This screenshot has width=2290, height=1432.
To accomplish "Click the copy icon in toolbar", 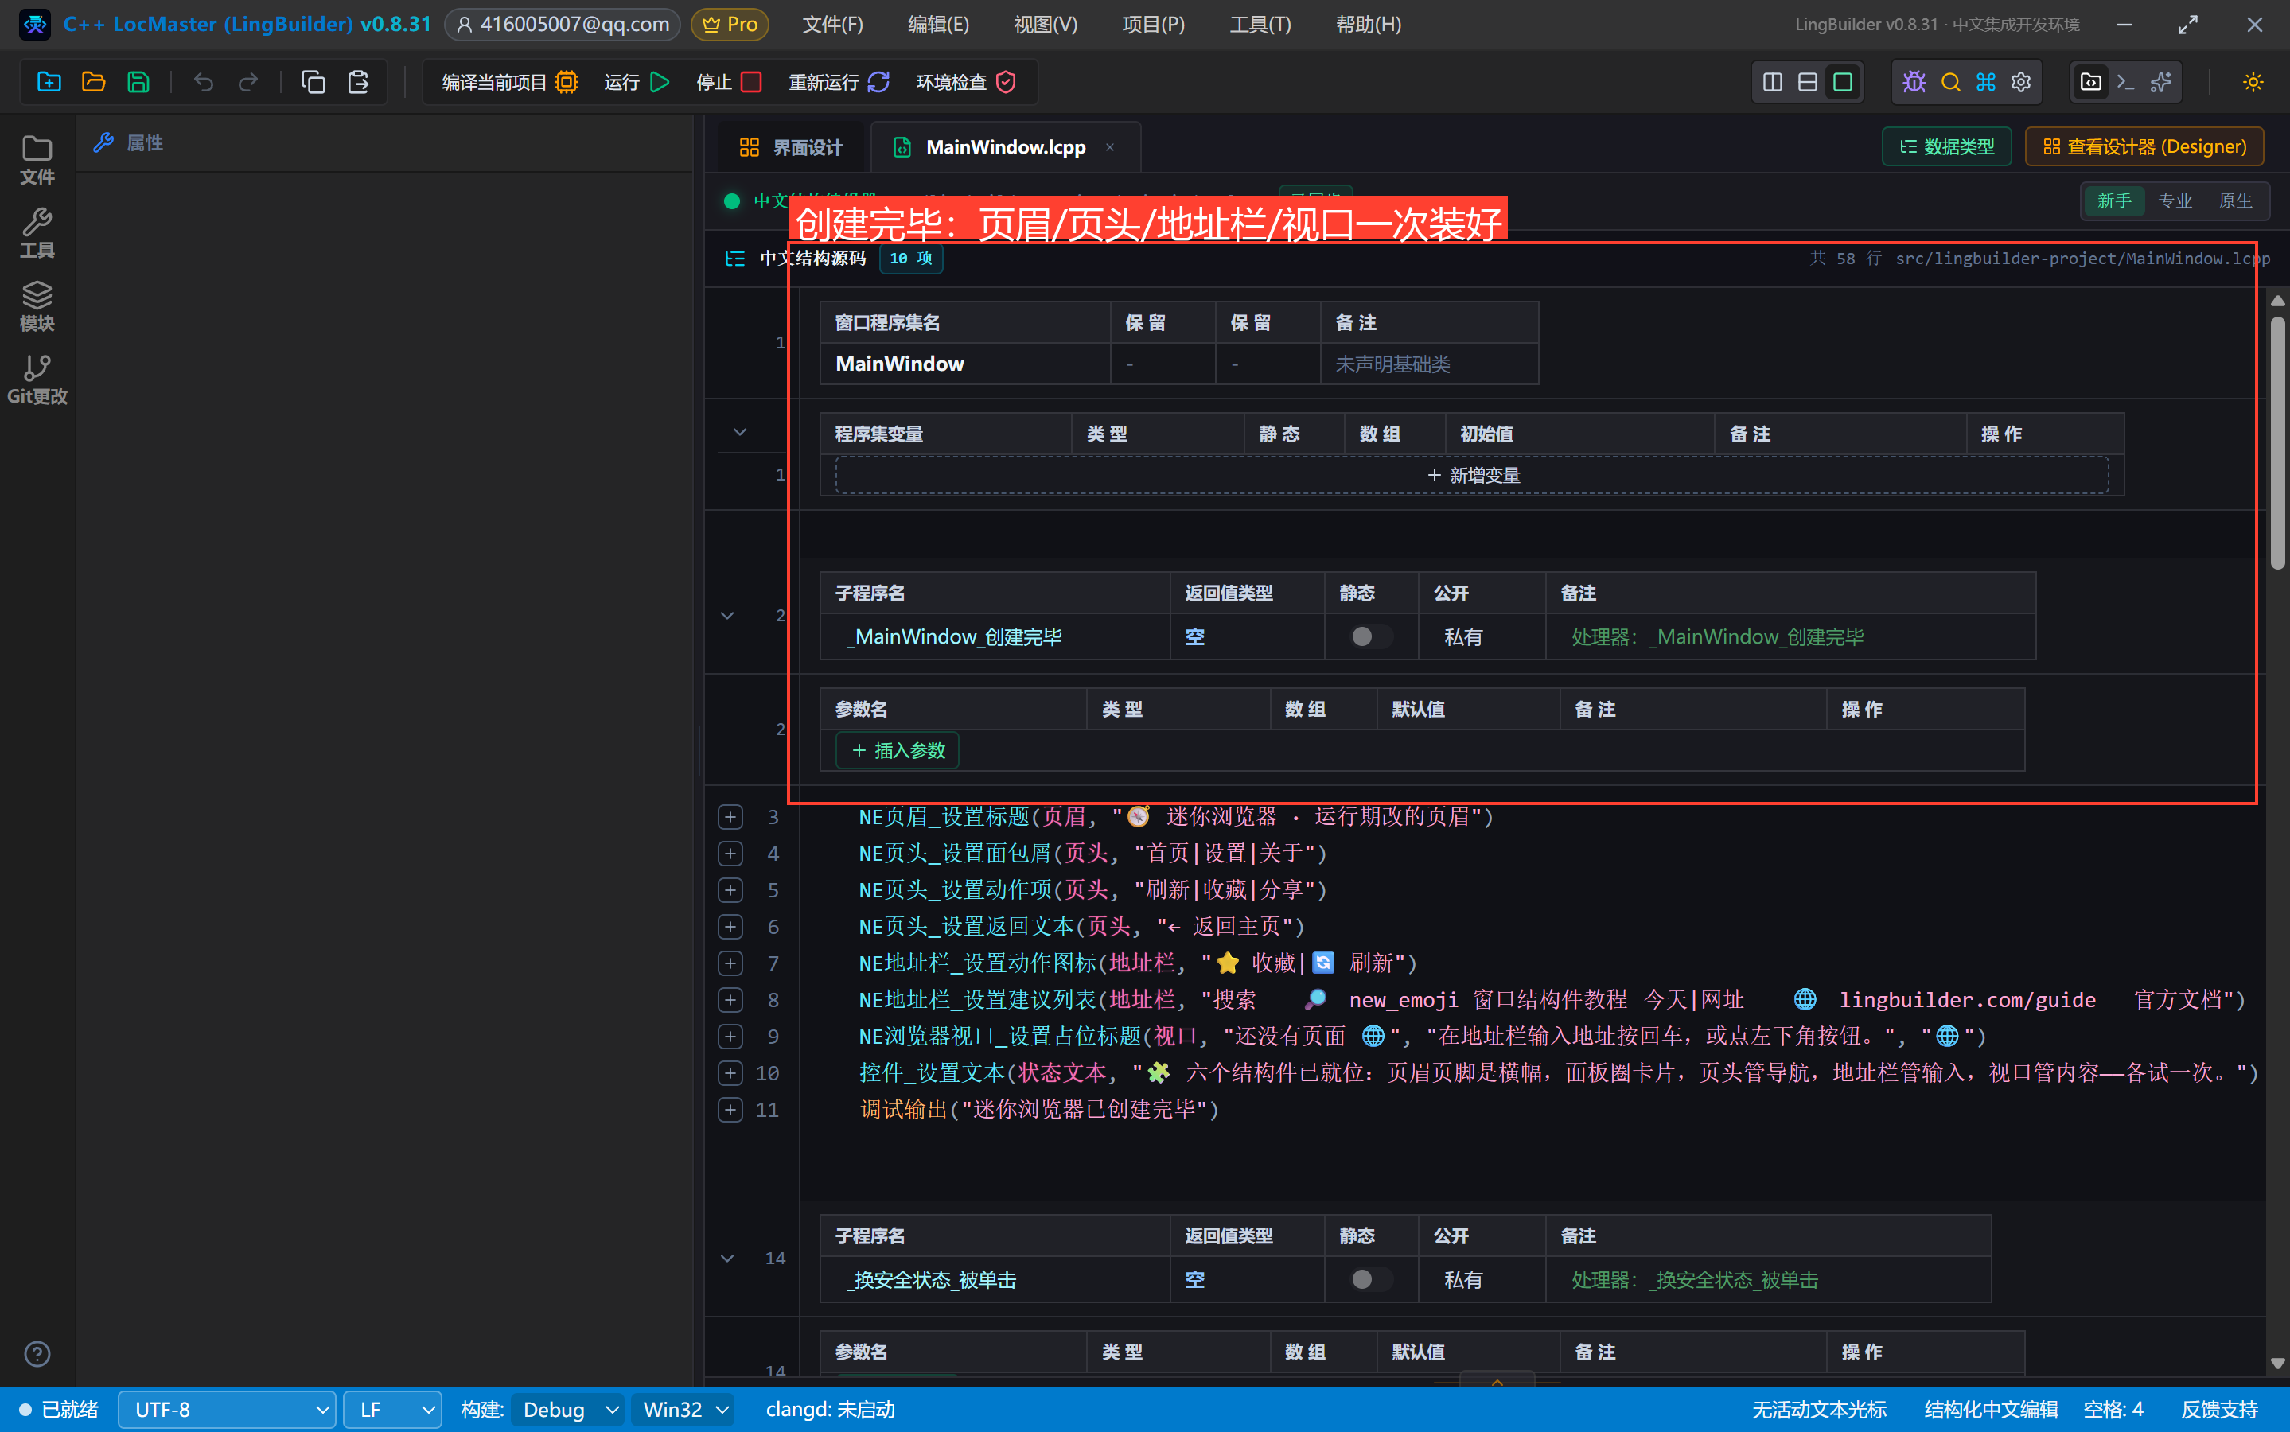I will (x=314, y=83).
